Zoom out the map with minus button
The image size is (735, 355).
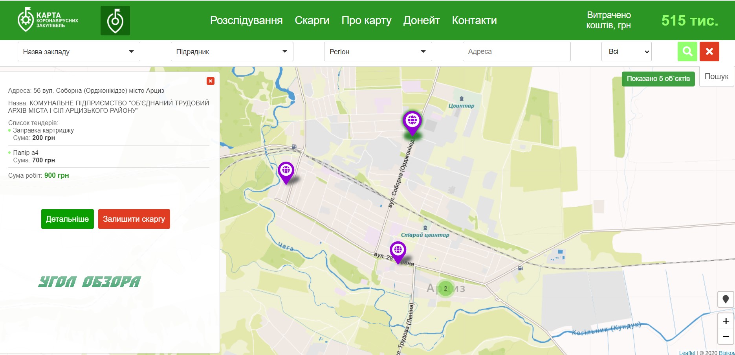tap(726, 337)
